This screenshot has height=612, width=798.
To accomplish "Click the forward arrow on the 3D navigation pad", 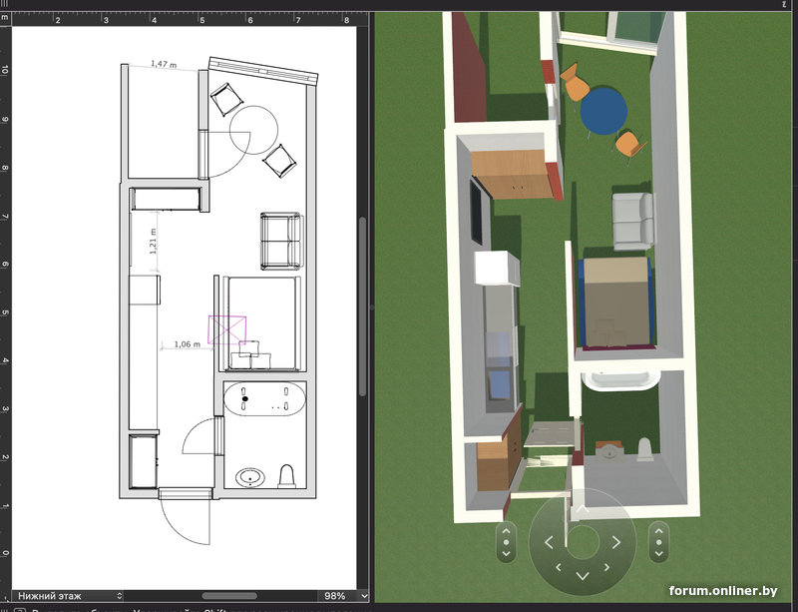I will [x=583, y=508].
